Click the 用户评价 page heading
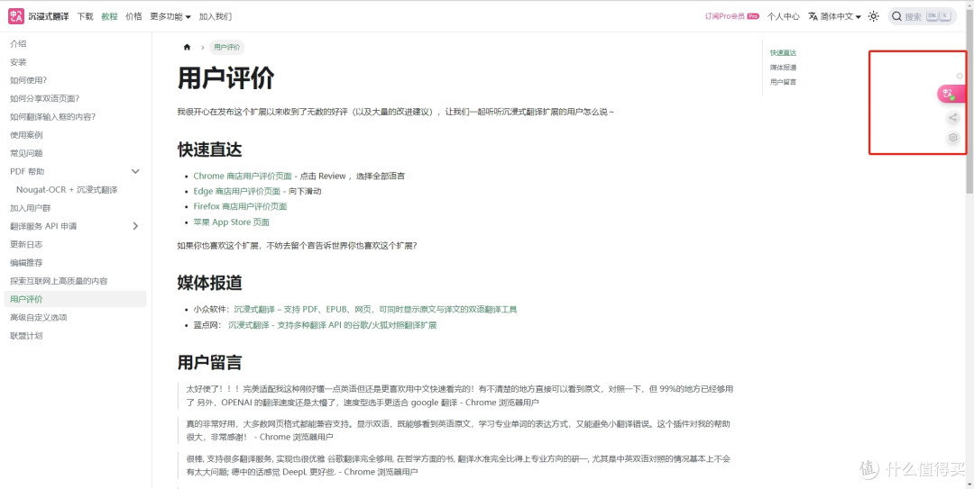This screenshot has width=974, height=489. click(x=225, y=79)
